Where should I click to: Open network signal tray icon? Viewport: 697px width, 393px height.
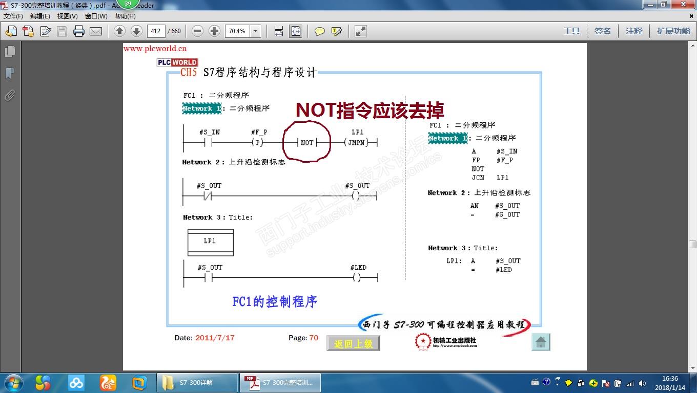click(630, 383)
